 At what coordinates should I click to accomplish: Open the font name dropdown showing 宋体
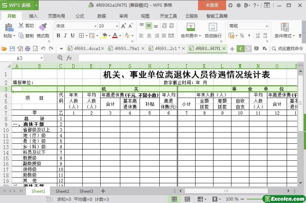pyautogui.click(x=95, y=26)
